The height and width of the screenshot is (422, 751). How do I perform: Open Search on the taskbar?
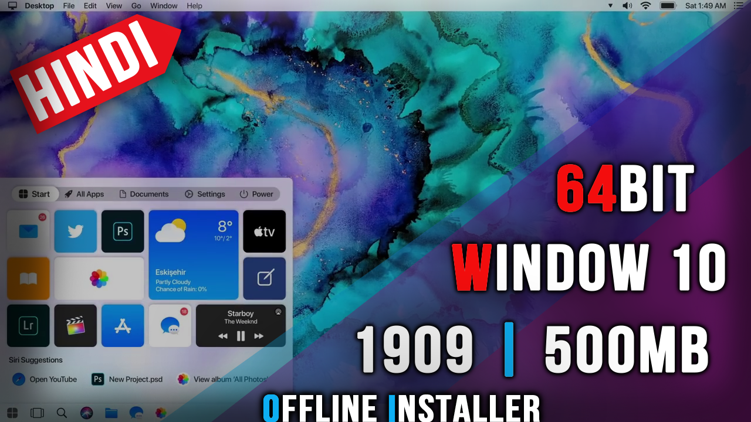[62, 413]
